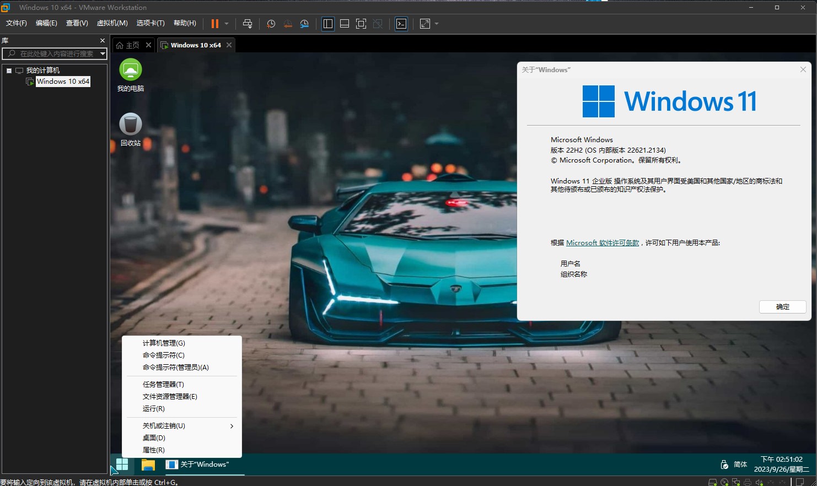817x486 pixels.
Task: Take a snapshot of the virtual machine
Action: pos(271,24)
